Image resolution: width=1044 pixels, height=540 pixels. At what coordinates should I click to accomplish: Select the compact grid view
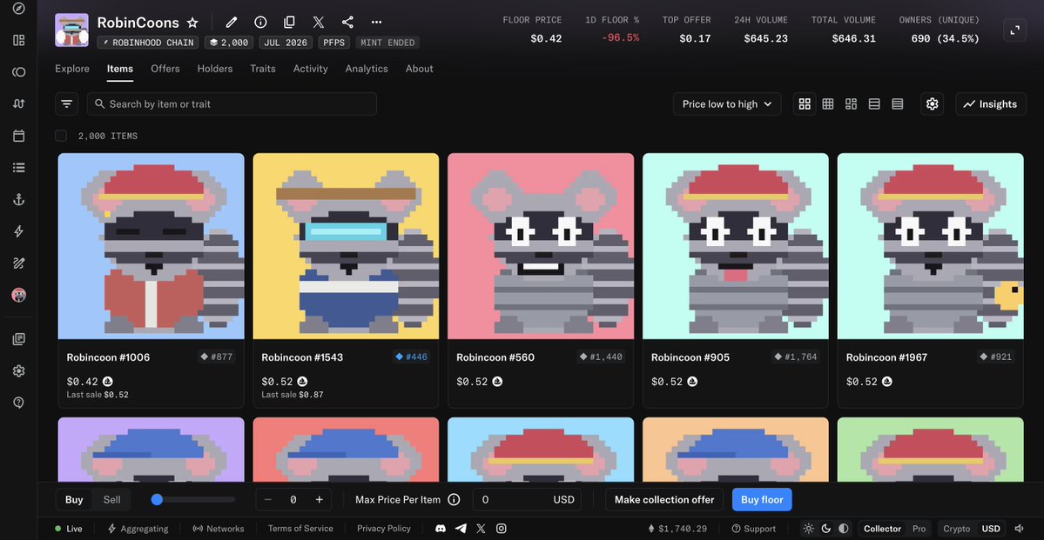[827, 103]
